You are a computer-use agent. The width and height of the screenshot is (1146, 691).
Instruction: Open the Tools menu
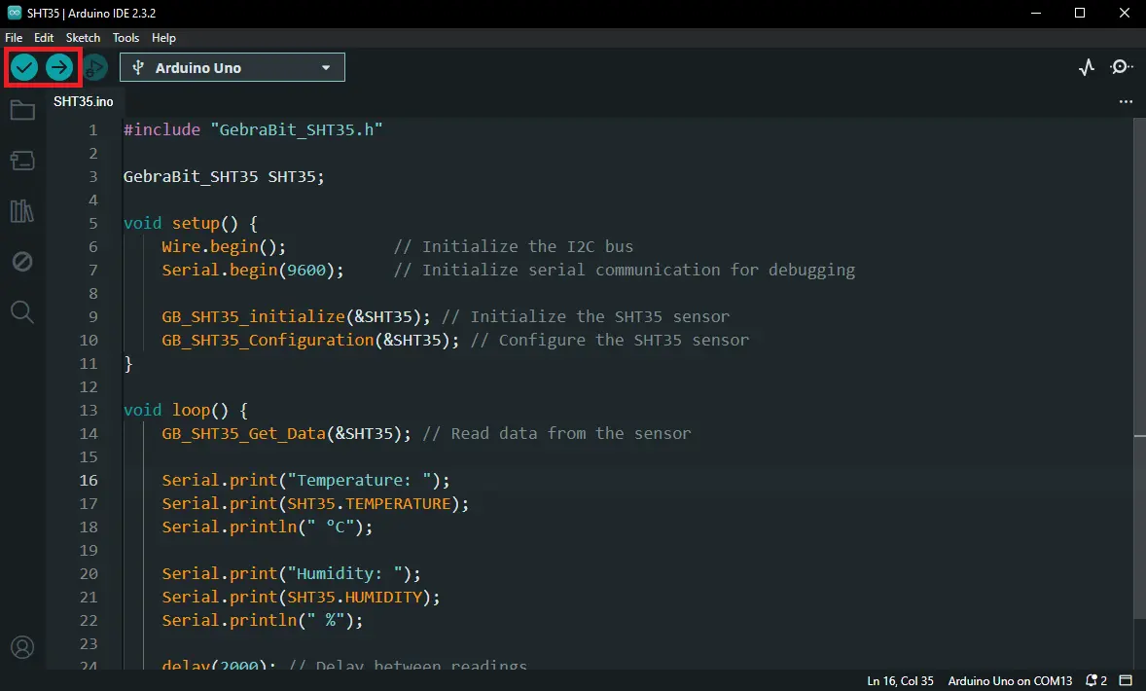[125, 37]
